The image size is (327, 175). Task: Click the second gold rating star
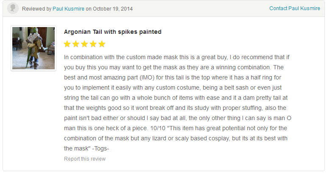[x=76, y=44]
